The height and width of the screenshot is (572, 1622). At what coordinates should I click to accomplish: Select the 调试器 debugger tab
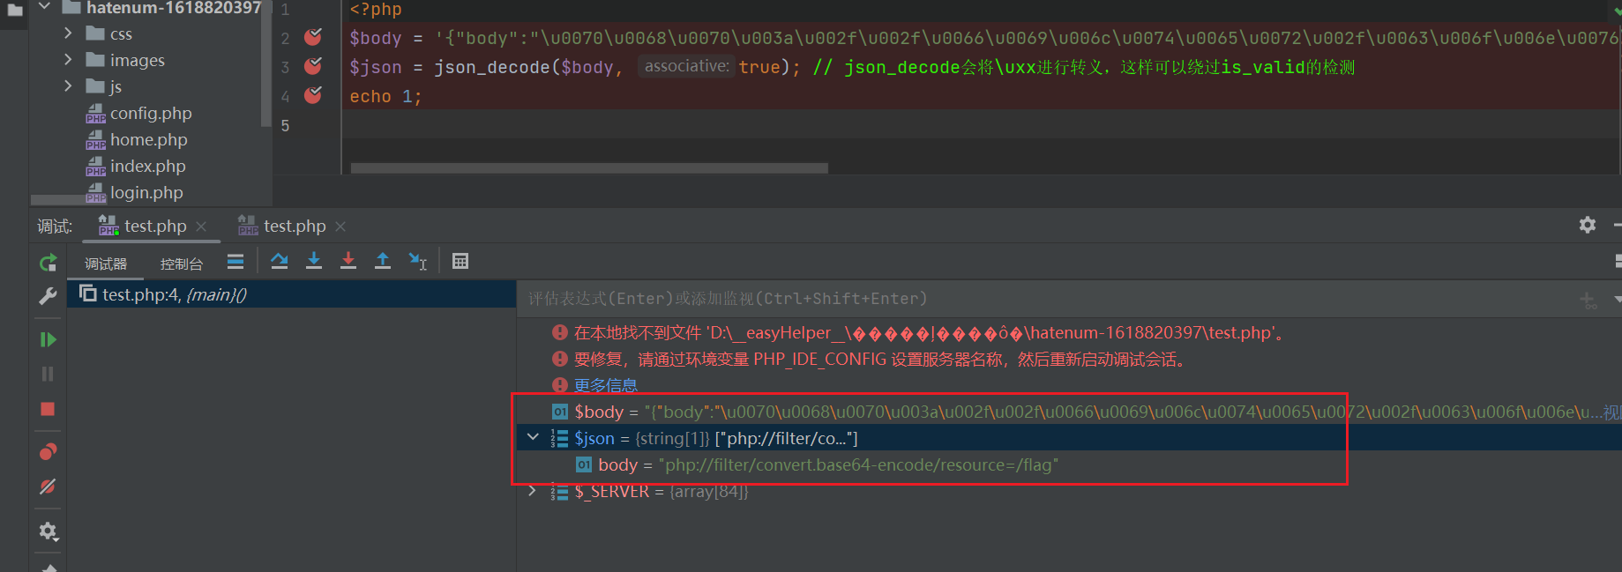point(106,264)
